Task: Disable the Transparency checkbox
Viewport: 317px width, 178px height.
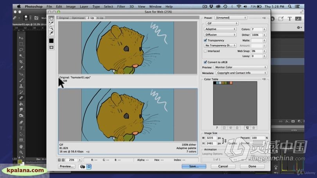Action: [205, 40]
